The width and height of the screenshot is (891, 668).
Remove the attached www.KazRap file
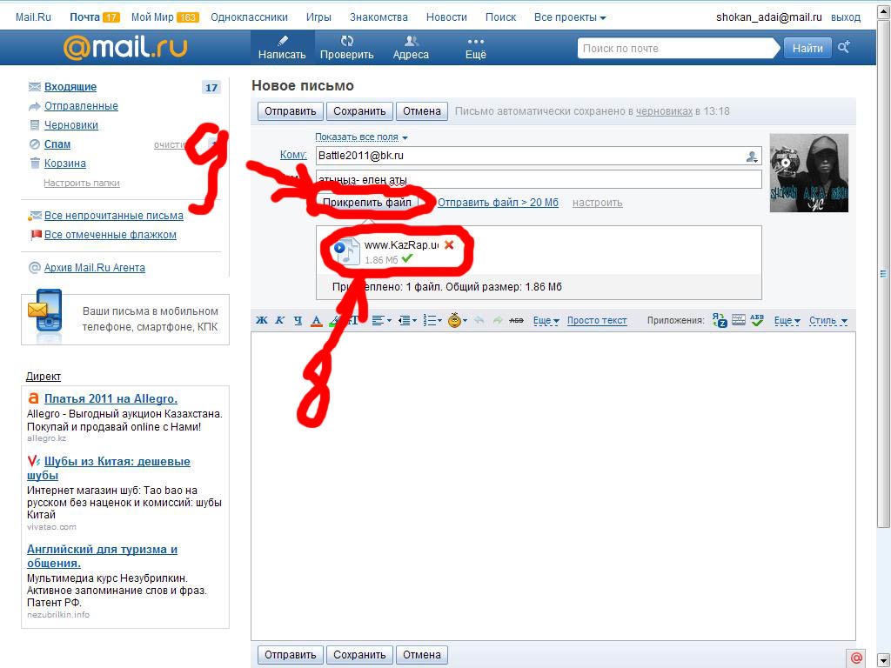449,244
